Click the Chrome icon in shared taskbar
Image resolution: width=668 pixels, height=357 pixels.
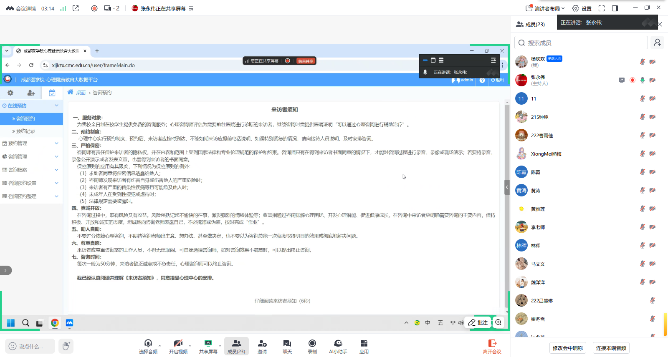click(55, 323)
